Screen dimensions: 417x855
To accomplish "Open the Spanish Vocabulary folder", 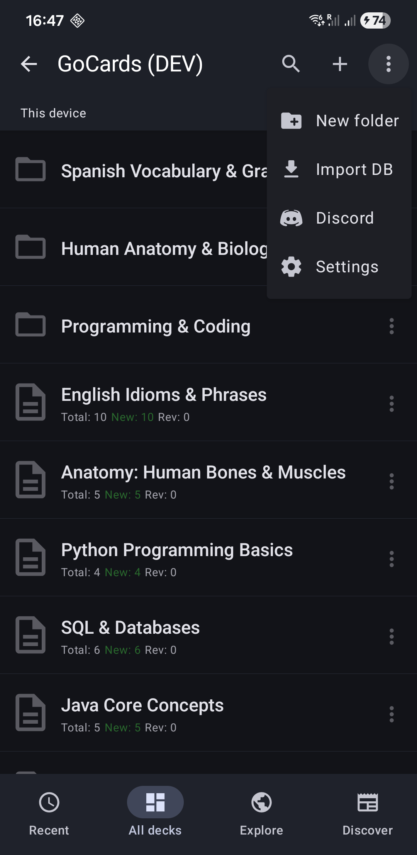I will [154, 171].
